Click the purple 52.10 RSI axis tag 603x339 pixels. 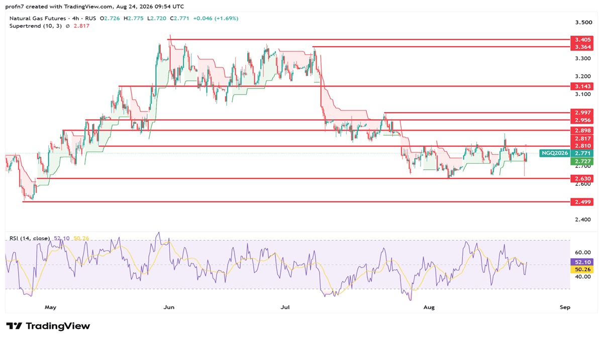pyautogui.click(x=582, y=262)
